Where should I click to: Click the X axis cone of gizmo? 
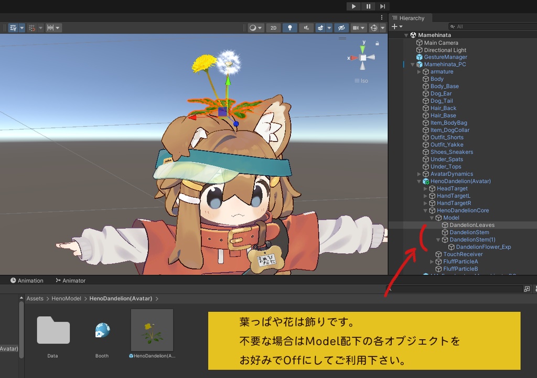355,58
